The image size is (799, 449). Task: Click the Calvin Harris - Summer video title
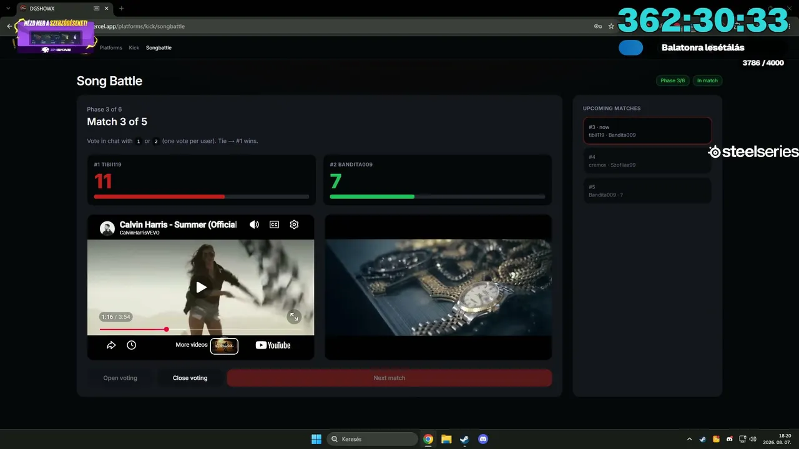[x=179, y=224]
